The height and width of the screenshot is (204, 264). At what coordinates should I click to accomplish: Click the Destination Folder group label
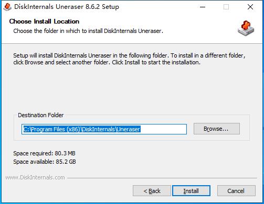tap(41, 115)
